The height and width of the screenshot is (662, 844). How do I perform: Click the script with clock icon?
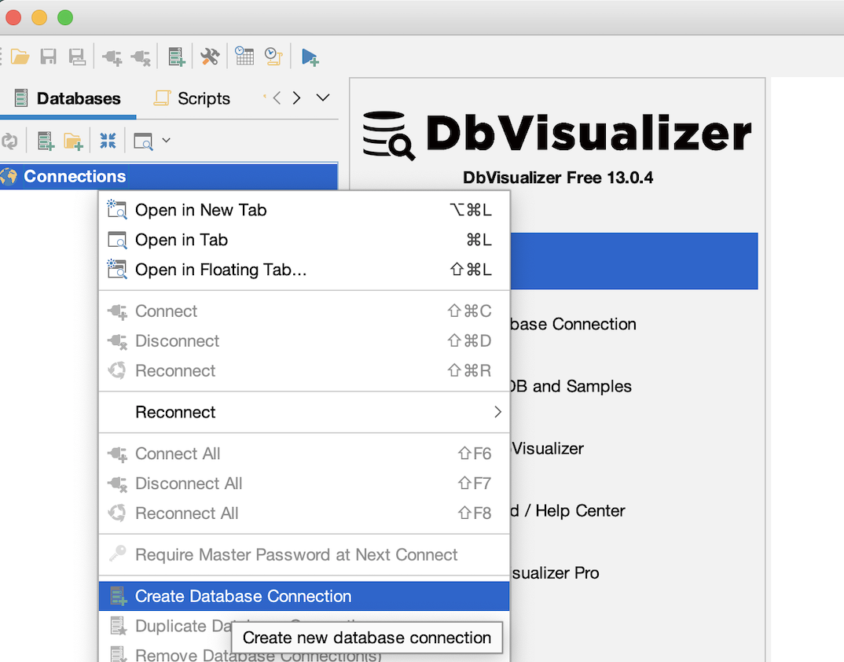[273, 57]
